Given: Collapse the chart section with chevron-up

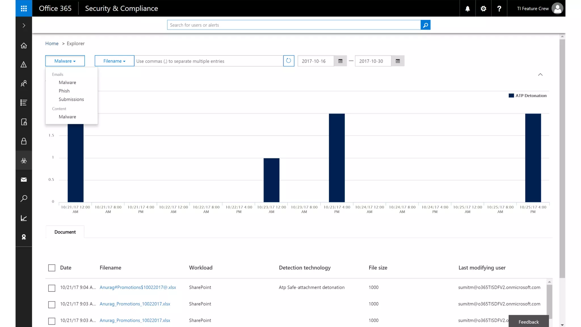Looking at the screenshot, I should coord(540,75).
